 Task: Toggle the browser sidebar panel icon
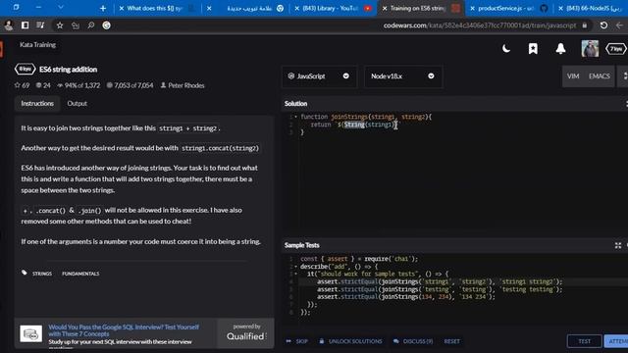tap(25, 25)
